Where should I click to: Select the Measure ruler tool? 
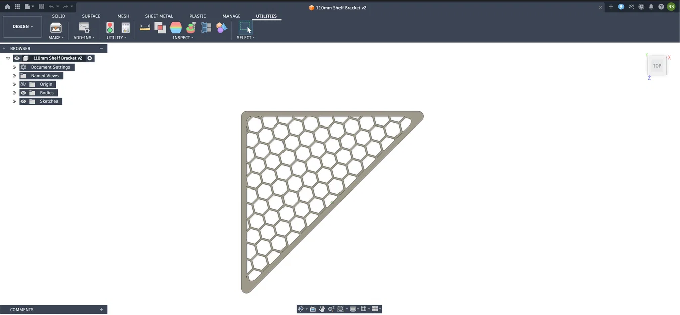(145, 27)
